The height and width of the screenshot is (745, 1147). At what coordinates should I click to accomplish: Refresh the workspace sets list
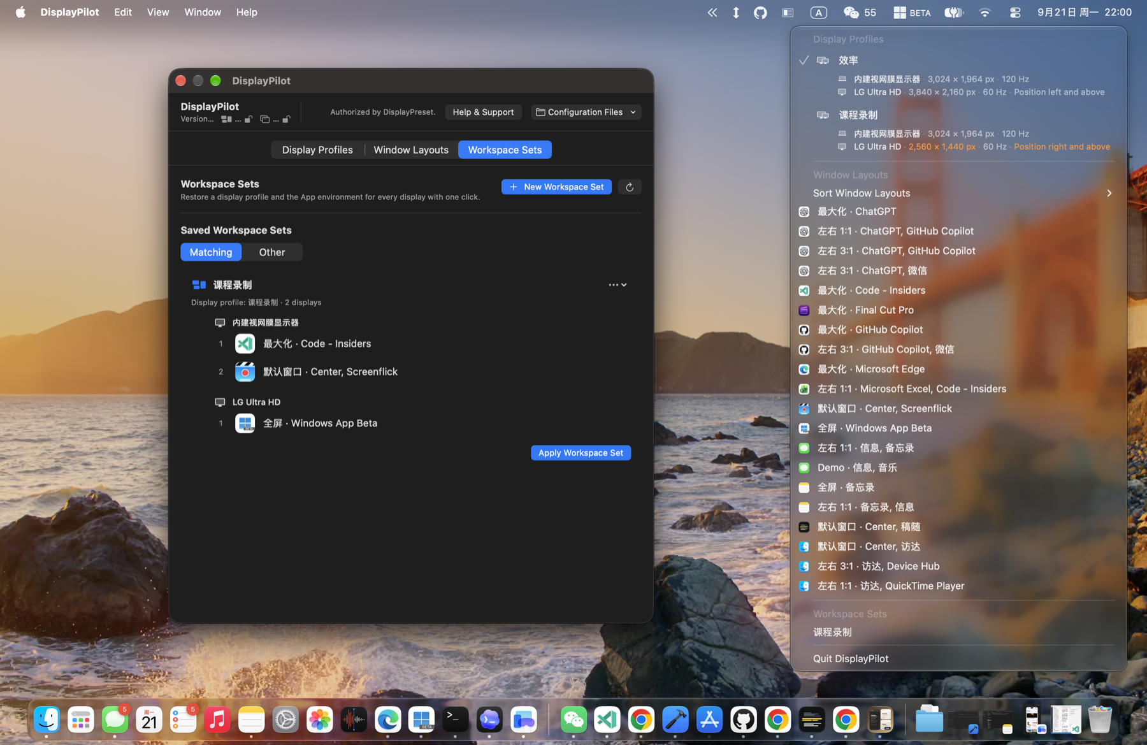pyautogui.click(x=630, y=187)
